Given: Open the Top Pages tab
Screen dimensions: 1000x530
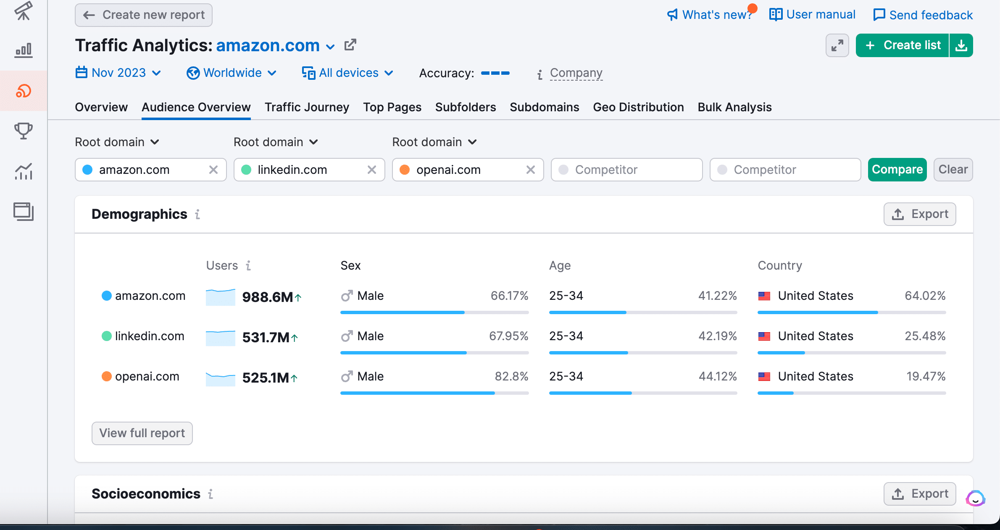Looking at the screenshot, I should coord(392,107).
